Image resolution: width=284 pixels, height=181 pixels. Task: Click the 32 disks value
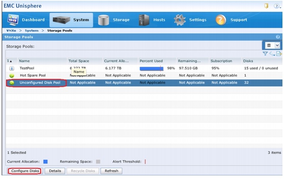[246, 83]
